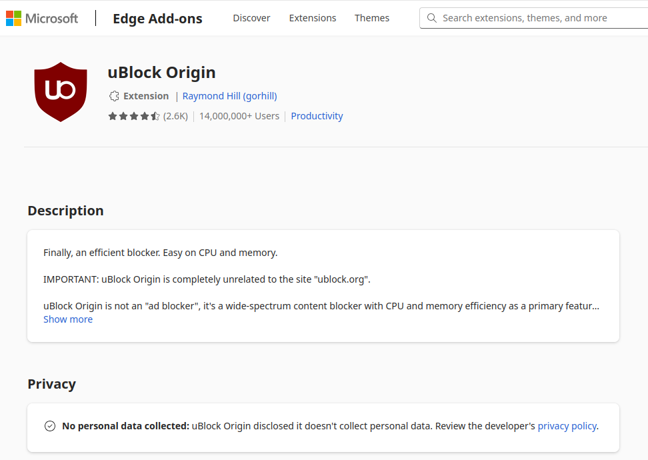Screen dimensions: 648x460
Task: Open the Themes section
Action: coord(371,18)
